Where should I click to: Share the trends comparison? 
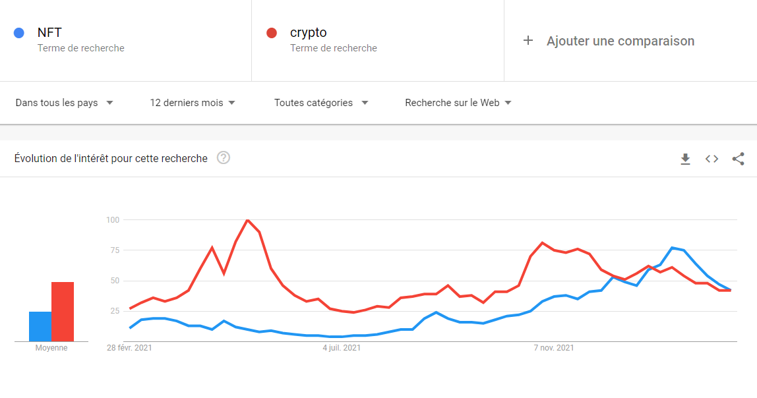[738, 158]
